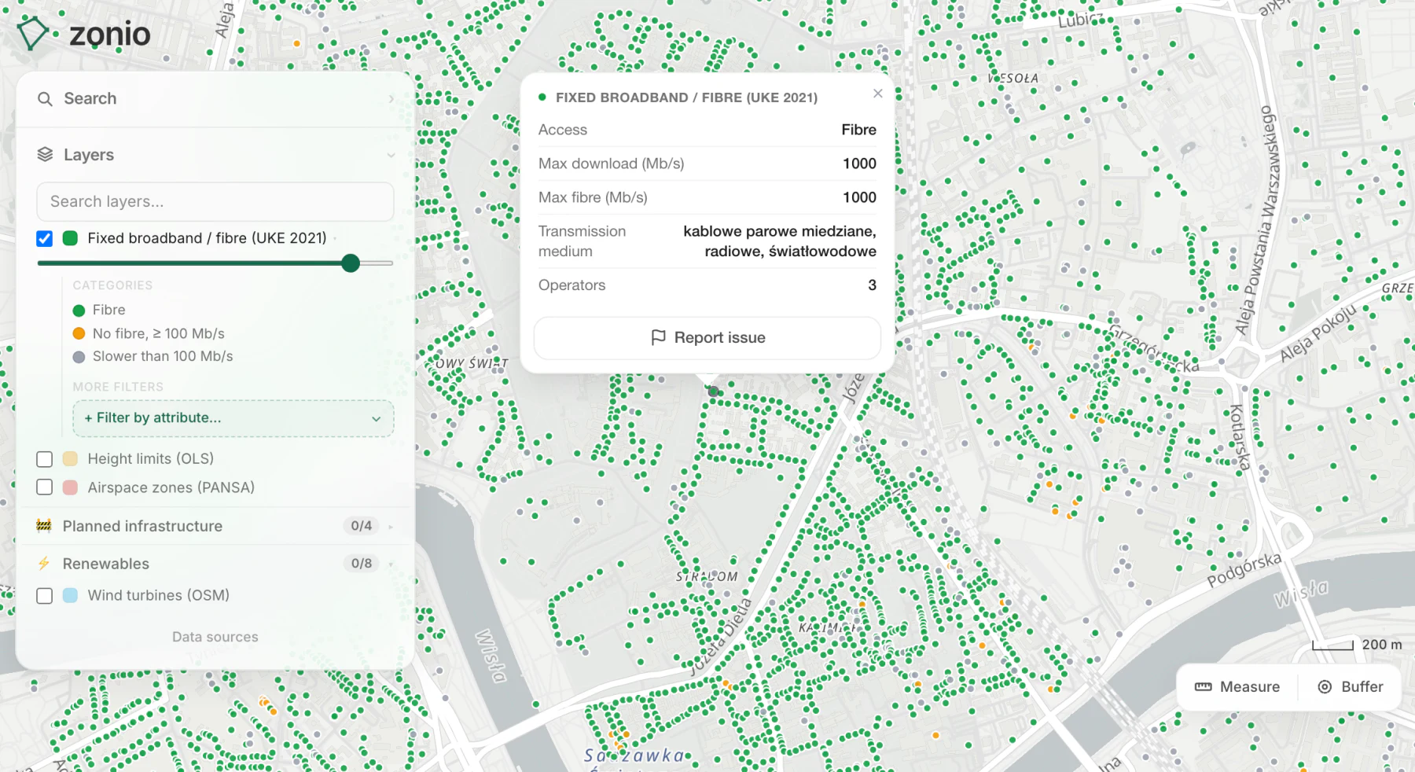
Task: Open the Data sources link
Action: coord(215,638)
